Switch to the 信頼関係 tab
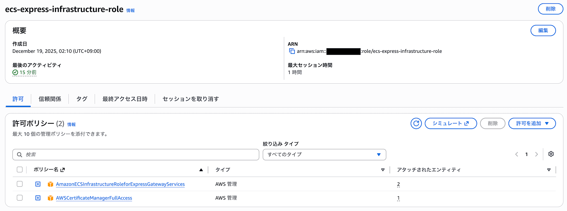 click(x=50, y=99)
